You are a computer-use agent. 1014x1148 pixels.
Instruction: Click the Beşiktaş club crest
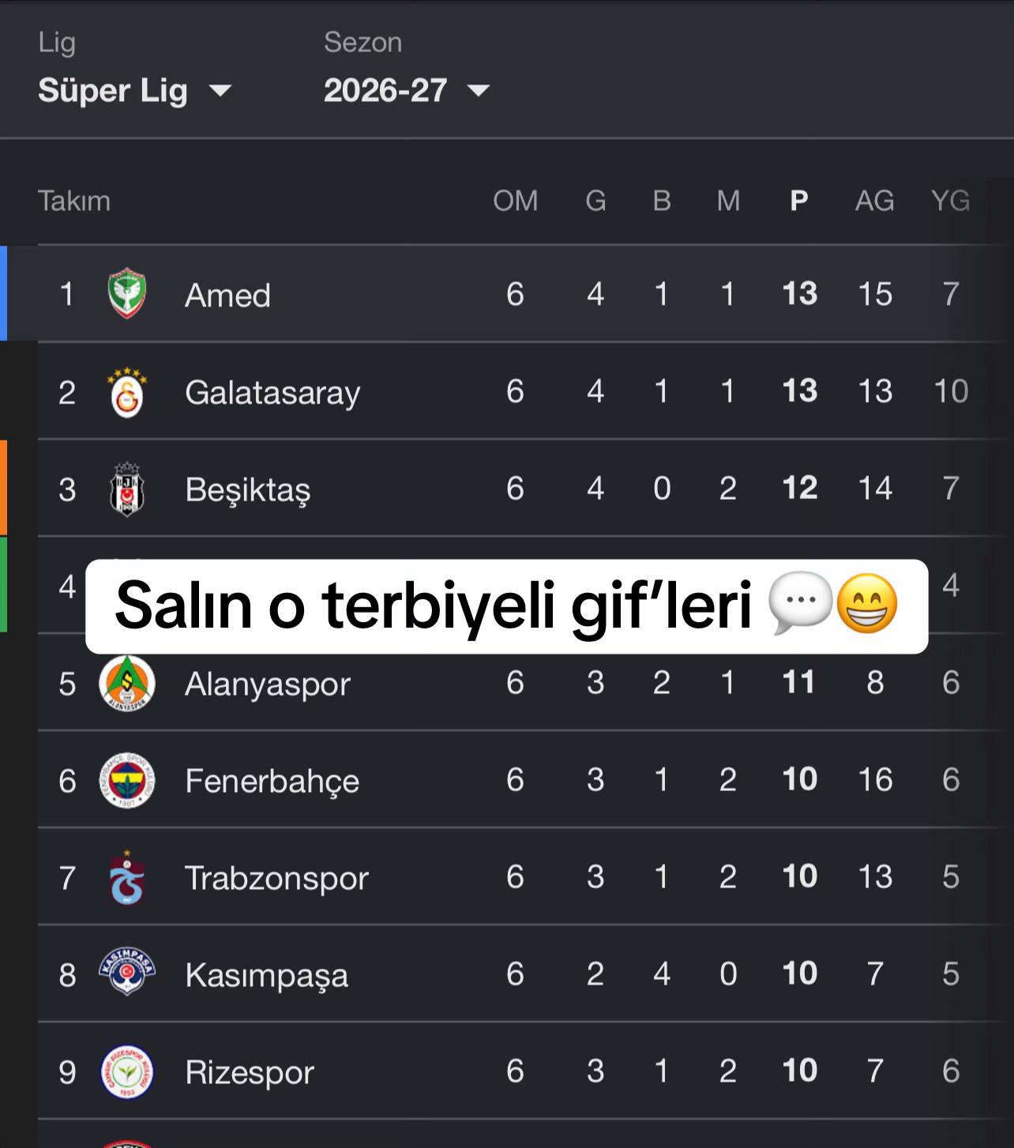(127, 490)
